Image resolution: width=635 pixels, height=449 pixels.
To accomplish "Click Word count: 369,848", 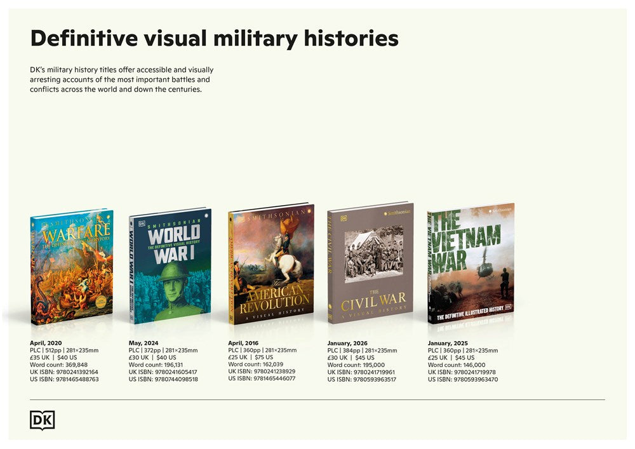I will pyautogui.click(x=58, y=365).
